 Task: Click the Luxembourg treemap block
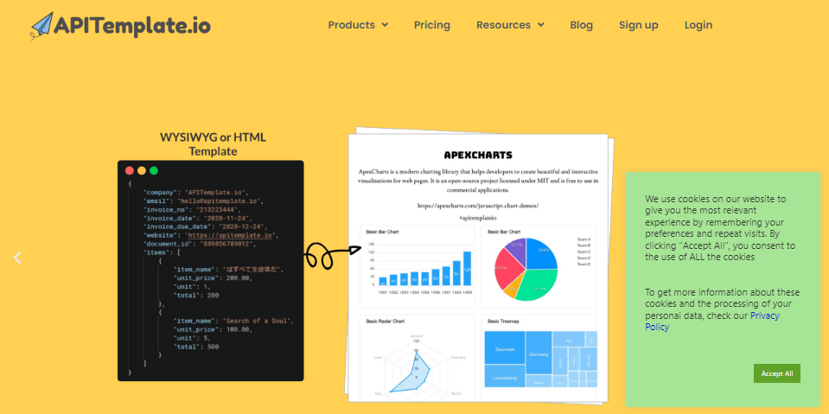tap(505, 376)
